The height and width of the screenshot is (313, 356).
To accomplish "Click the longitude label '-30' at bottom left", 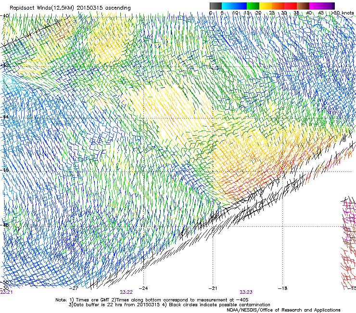I will point(4,288).
